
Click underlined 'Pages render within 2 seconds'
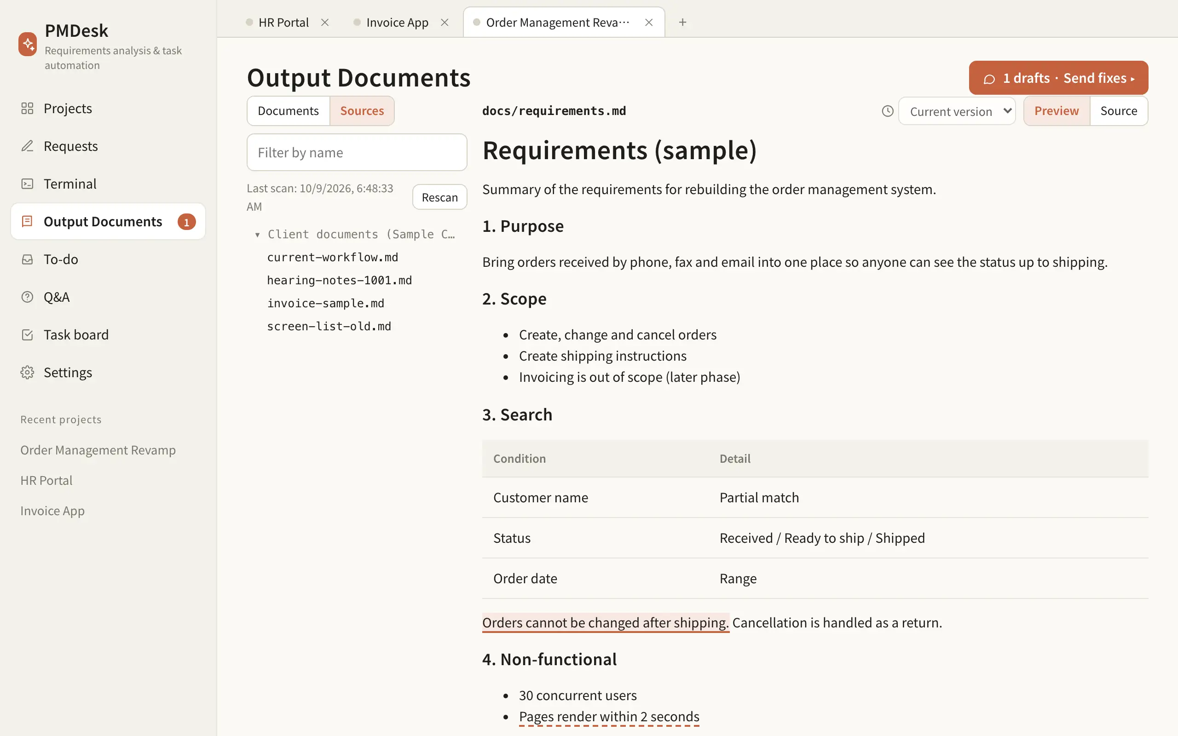609,717
